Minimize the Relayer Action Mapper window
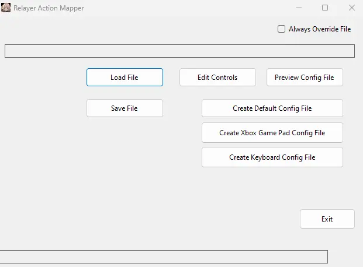 point(299,8)
